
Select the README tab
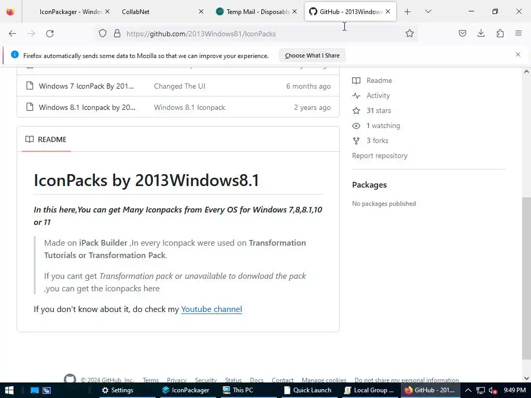click(x=46, y=139)
